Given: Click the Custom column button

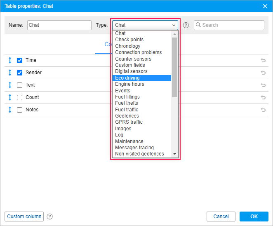Looking at the screenshot, I should pos(24,217).
